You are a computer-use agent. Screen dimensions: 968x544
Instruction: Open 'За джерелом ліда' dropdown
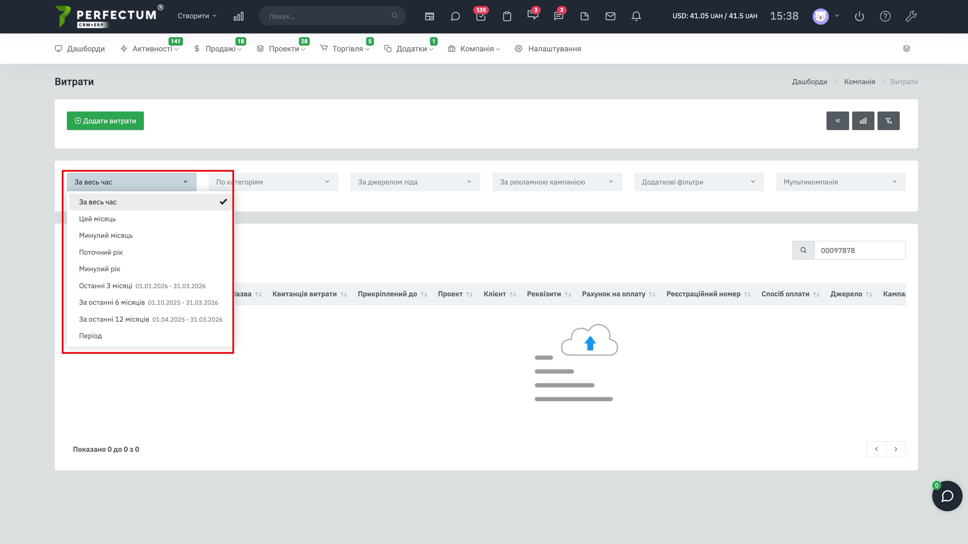point(415,182)
